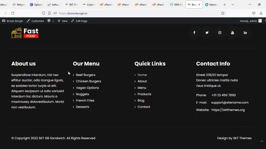Click the Home quick link
The height and width of the screenshot is (149, 266).
(x=142, y=75)
